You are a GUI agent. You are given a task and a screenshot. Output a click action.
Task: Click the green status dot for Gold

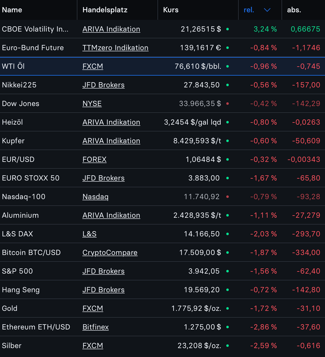click(x=227, y=308)
